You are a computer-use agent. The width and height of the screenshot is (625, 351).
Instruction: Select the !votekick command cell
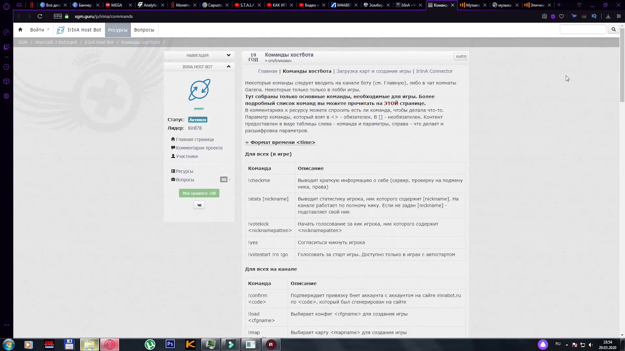click(270, 227)
